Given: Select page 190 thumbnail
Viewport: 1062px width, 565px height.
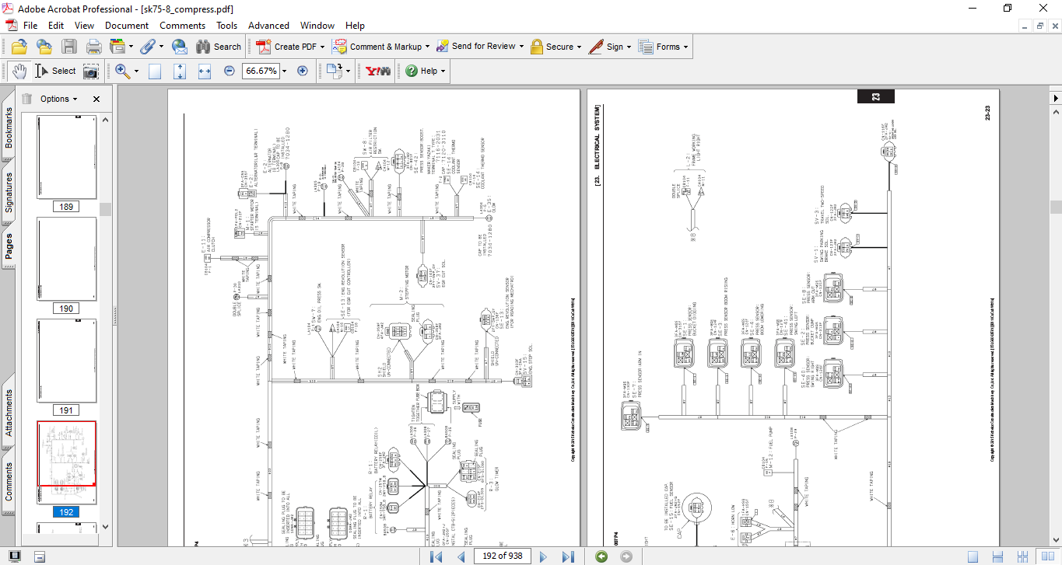Looking at the screenshot, I should (x=66, y=259).
